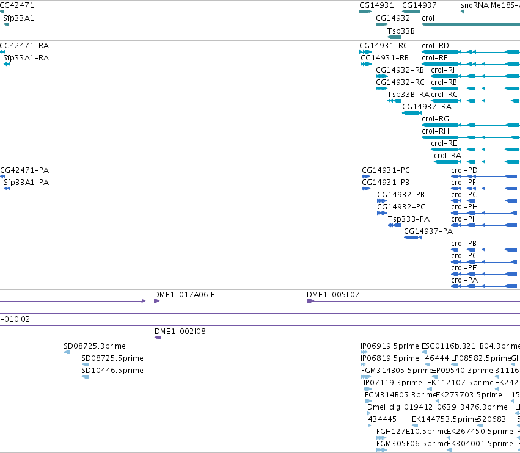Click the crol-RA transcript label
The height and width of the screenshot is (453, 520).
447,156
